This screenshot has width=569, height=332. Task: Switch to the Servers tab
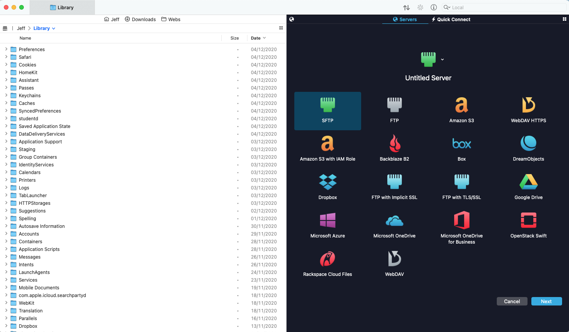click(x=405, y=19)
